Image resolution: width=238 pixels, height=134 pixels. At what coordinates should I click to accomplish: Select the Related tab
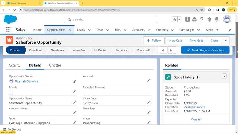pyautogui.click(x=172, y=65)
